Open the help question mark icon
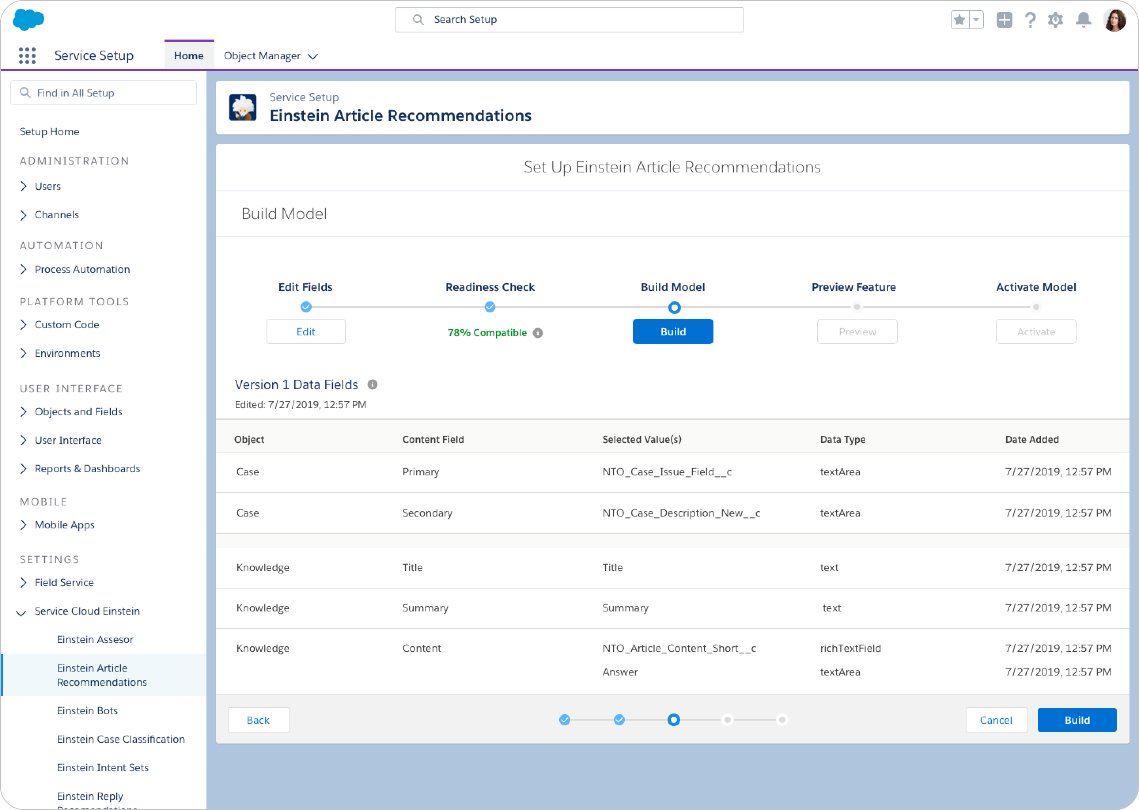Screen dimensions: 1139x810 pyautogui.click(x=1030, y=20)
